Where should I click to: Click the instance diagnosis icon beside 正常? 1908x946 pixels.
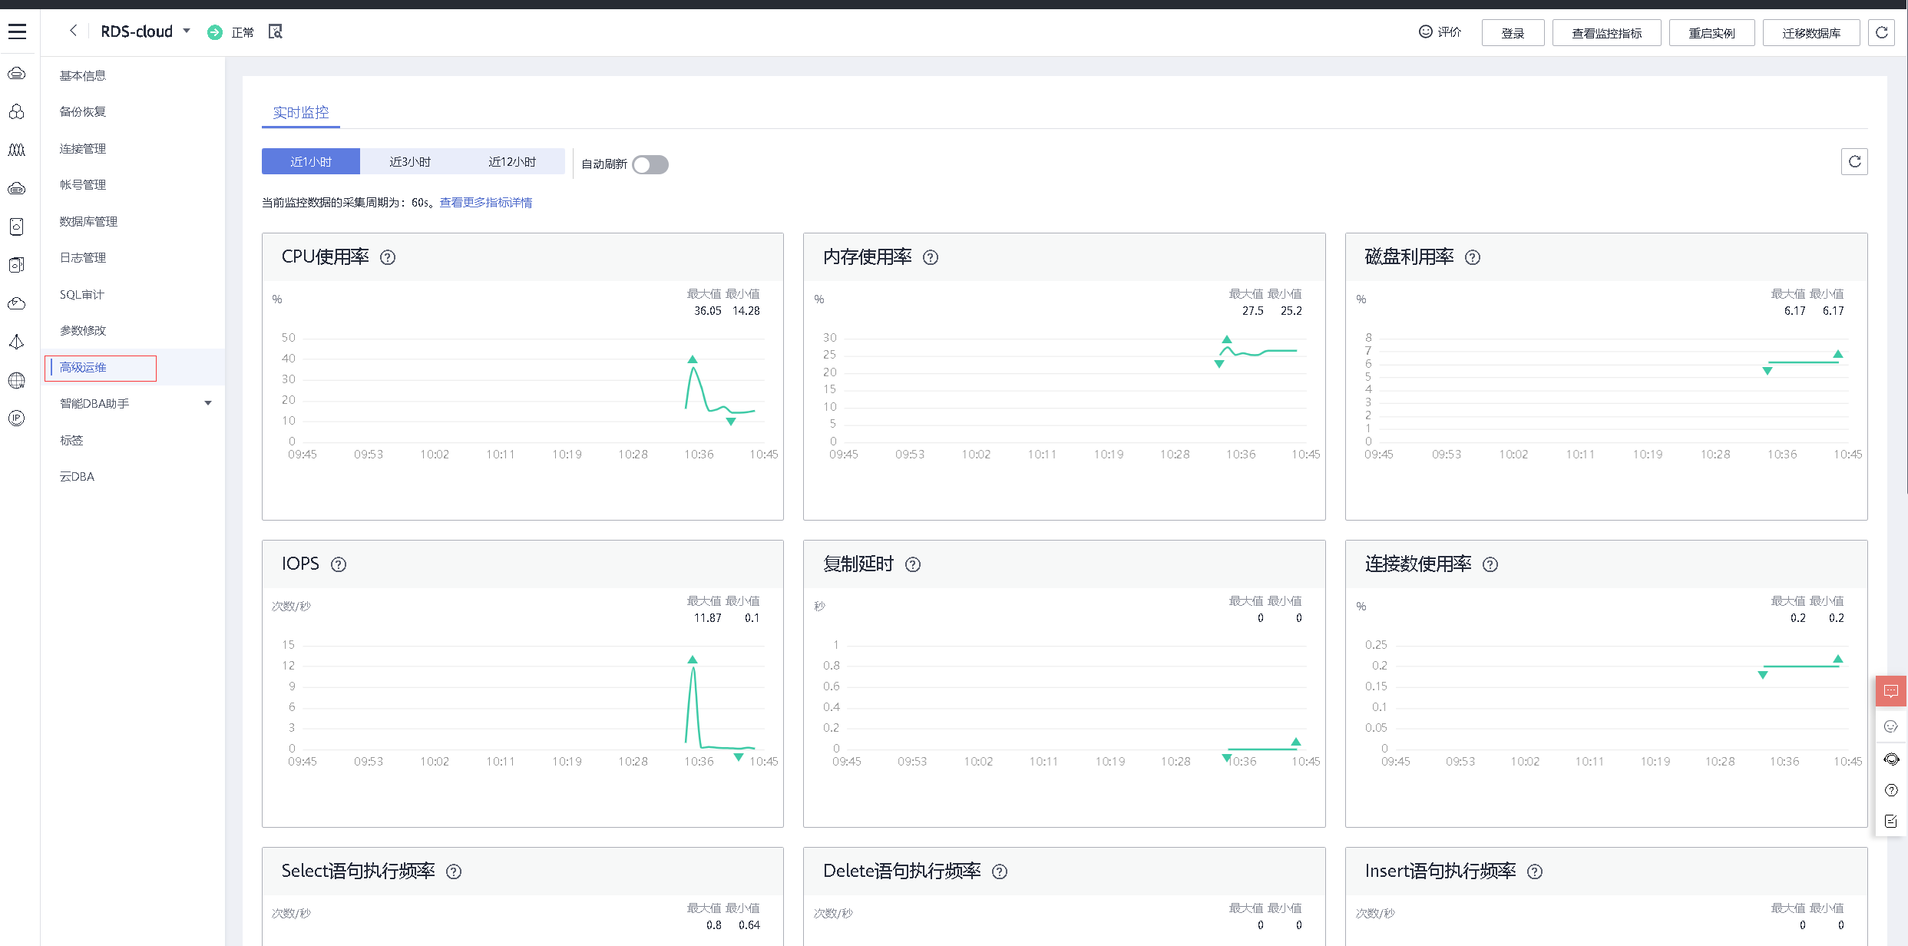(x=275, y=31)
